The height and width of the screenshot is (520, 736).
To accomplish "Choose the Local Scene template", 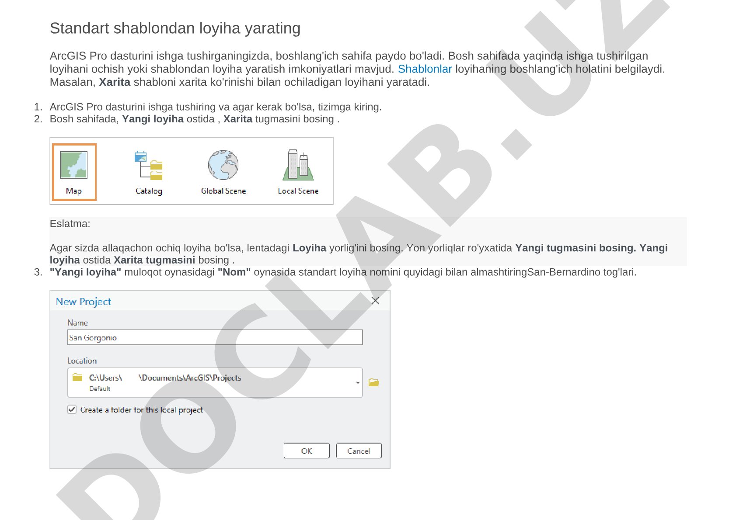I will 298,172.
